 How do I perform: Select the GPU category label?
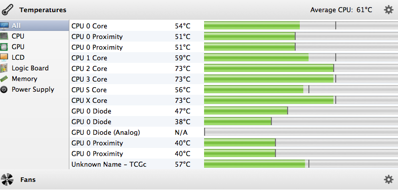point(18,47)
